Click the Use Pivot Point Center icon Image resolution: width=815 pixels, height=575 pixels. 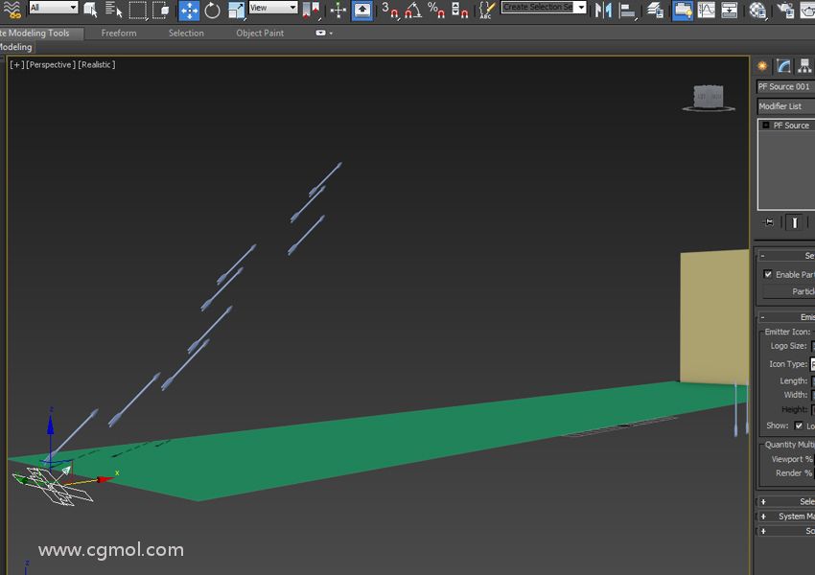311,11
